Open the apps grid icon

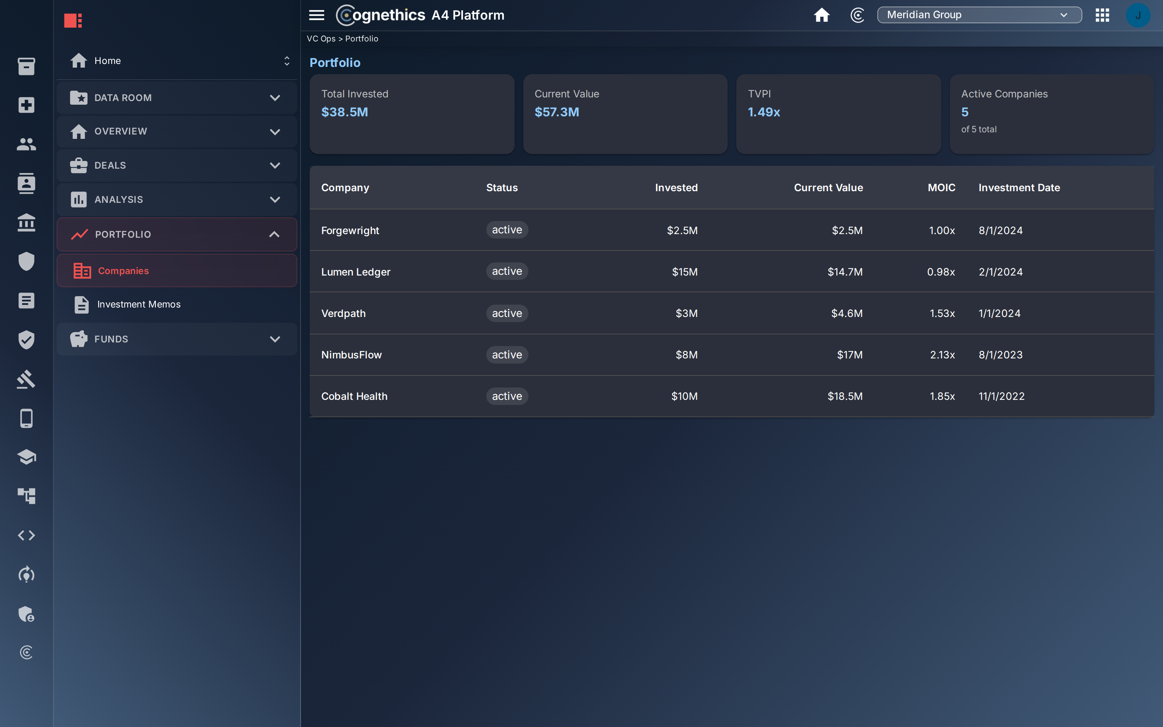(1102, 15)
